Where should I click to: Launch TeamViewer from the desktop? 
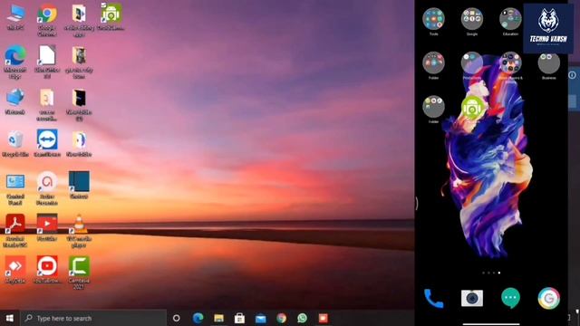point(47,143)
